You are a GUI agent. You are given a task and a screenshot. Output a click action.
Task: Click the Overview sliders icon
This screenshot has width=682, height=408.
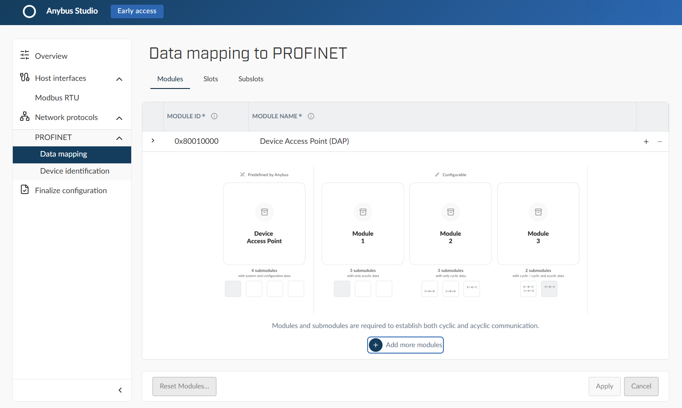pyautogui.click(x=25, y=55)
